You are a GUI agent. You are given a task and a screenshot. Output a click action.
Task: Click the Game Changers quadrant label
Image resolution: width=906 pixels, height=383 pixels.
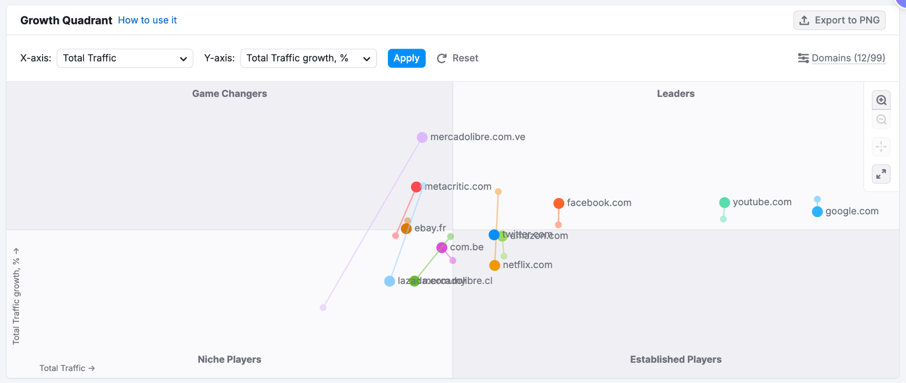(230, 94)
